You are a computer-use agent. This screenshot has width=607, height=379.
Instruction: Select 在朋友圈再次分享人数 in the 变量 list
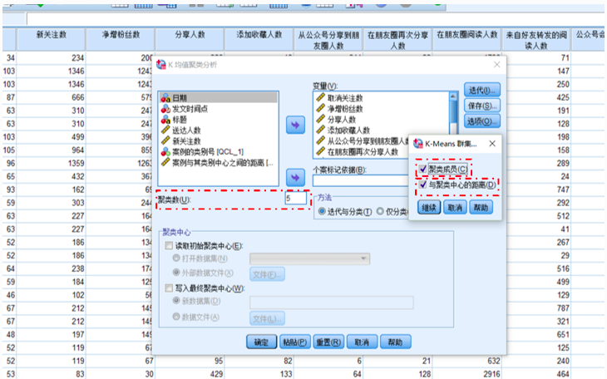click(x=362, y=152)
